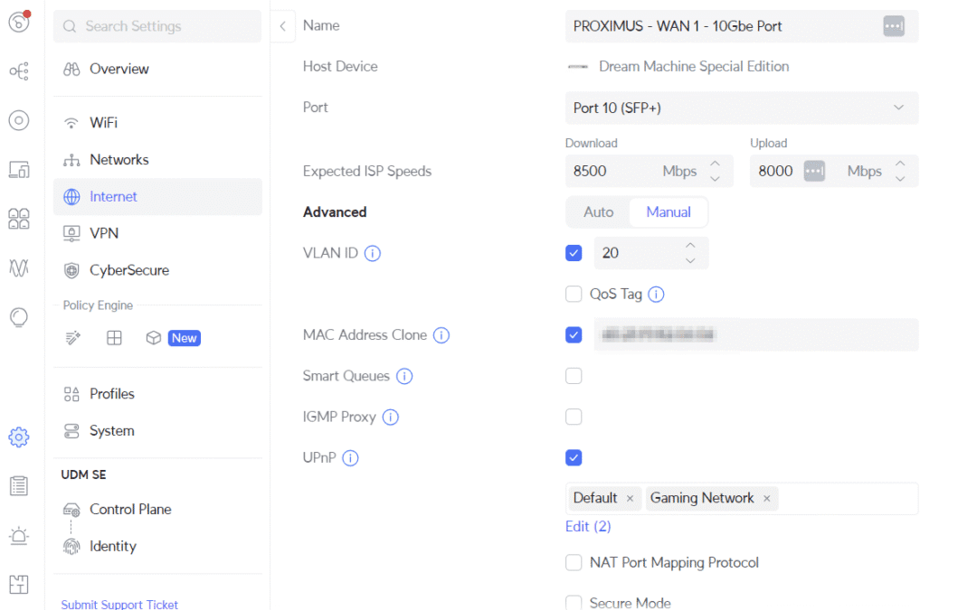Open the Insights waveform icon
The height and width of the screenshot is (610, 977).
19,267
